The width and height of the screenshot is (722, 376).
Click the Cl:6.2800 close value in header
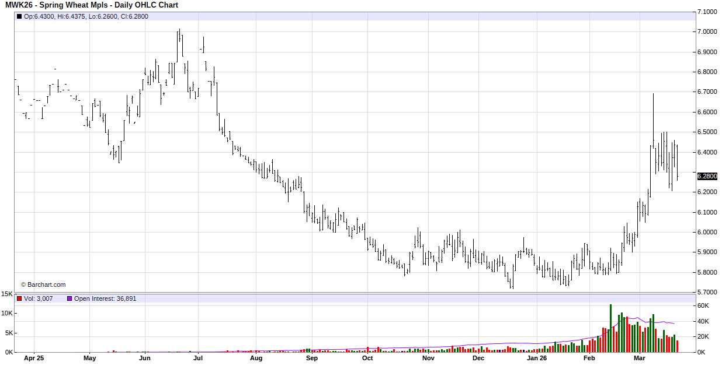(135, 16)
